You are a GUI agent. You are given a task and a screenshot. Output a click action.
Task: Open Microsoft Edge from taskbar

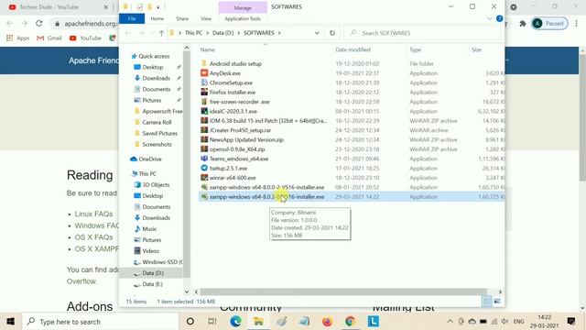click(235, 322)
